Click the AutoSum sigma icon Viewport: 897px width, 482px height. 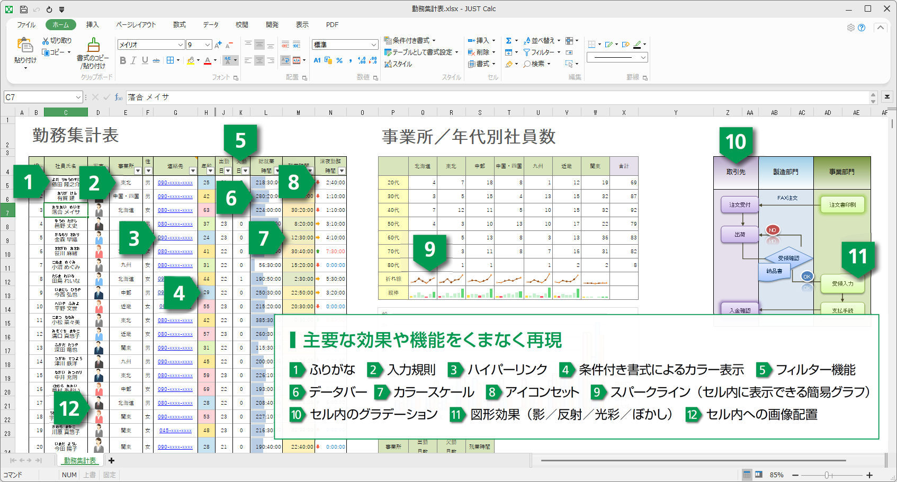click(509, 41)
